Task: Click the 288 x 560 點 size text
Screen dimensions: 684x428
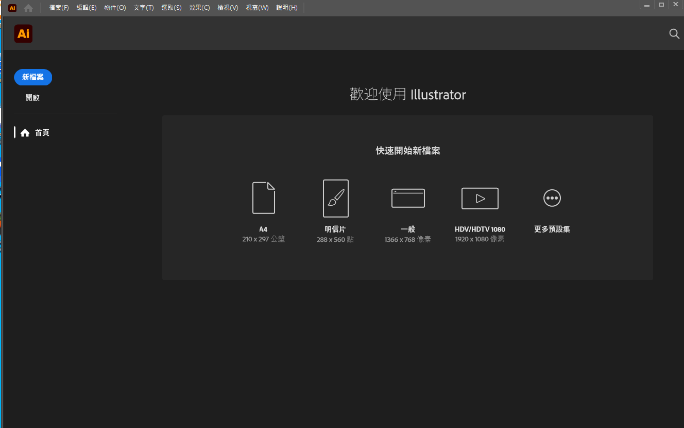Action: pos(335,240)
